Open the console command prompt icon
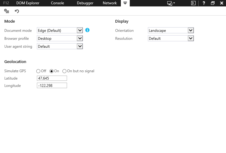 pos(193,3)
